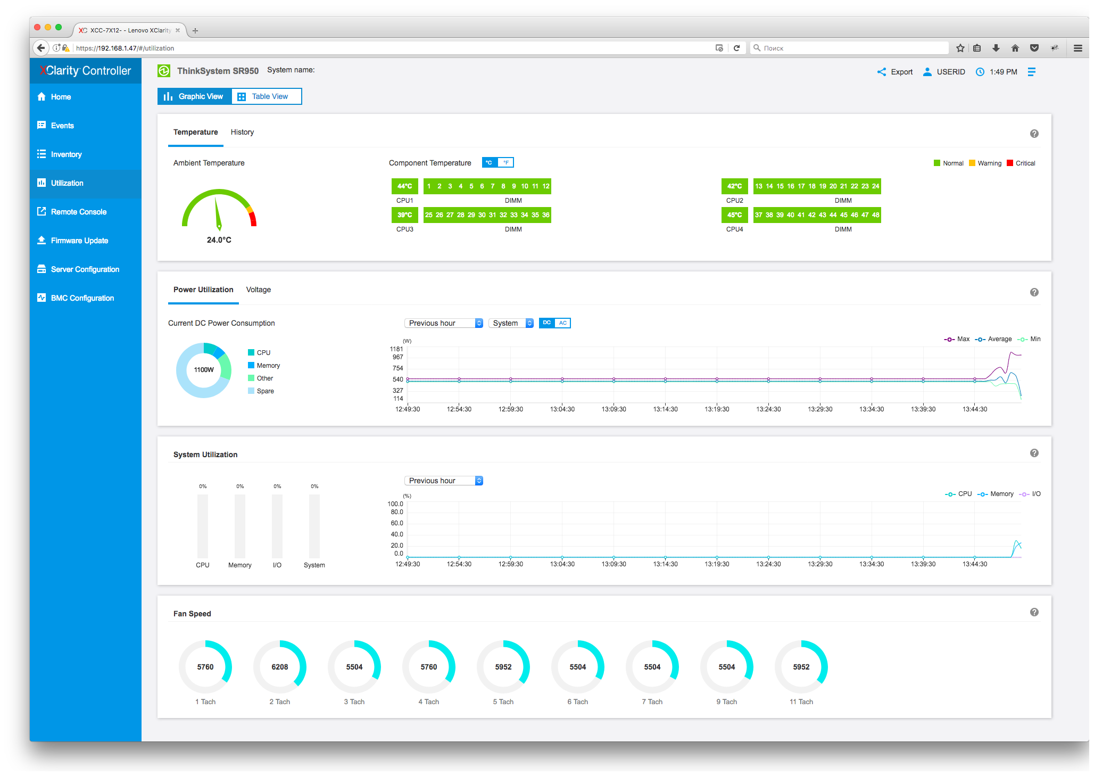The width and height of the screenshot is (1119, 784).
Task: Click the CPU1 44°C temperature tile
Action: 404,186
